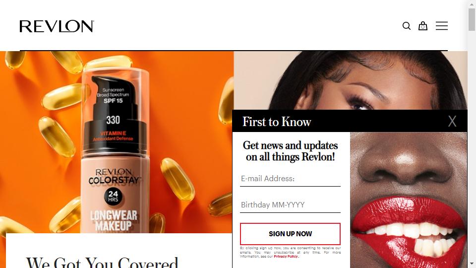Click the page scrollbar thumb
The image size is (476, 268).
(472, 20)
